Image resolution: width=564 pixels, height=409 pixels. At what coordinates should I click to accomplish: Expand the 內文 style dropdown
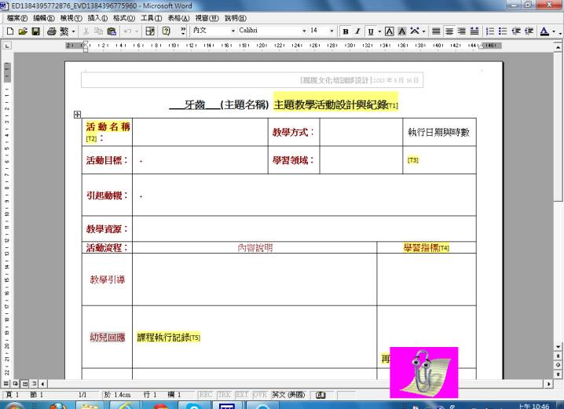tap(233, 31)
